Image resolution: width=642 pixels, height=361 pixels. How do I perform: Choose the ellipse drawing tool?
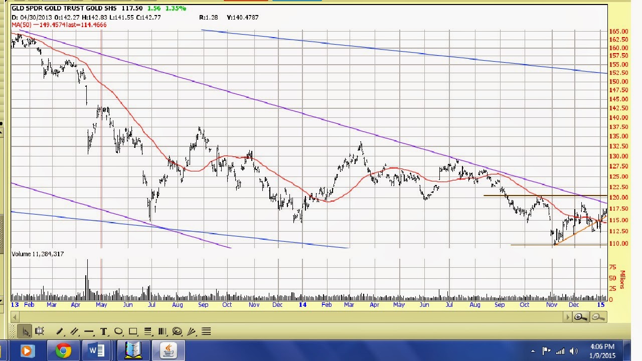[118, 331]
